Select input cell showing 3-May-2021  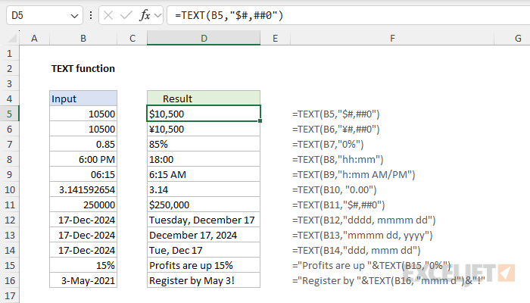83,280
